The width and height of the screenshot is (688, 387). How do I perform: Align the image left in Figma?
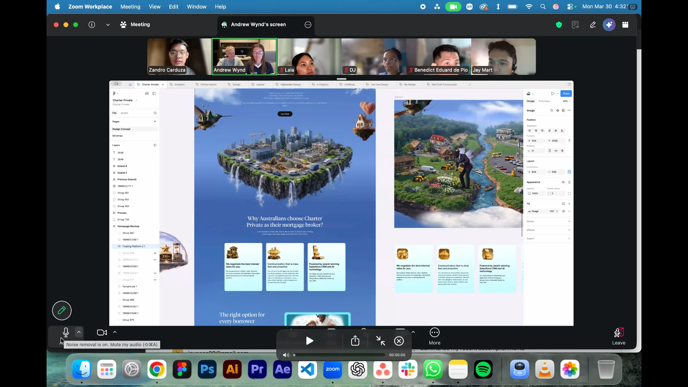(x=530, y=131)
